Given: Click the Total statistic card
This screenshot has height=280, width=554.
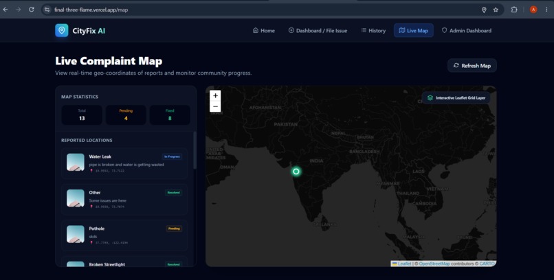Looking at the screenshot, I should click(x=82, y=115).
